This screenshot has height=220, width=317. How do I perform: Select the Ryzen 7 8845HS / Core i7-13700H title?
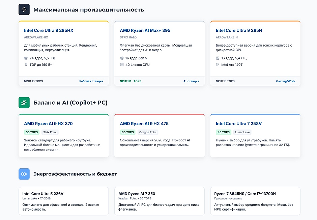[245, 194]
